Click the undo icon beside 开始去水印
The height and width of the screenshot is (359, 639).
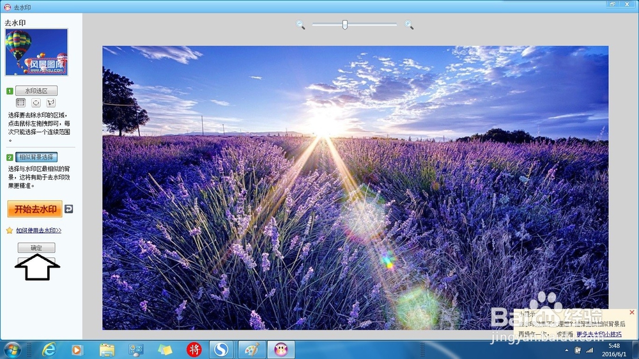[69, 209]
